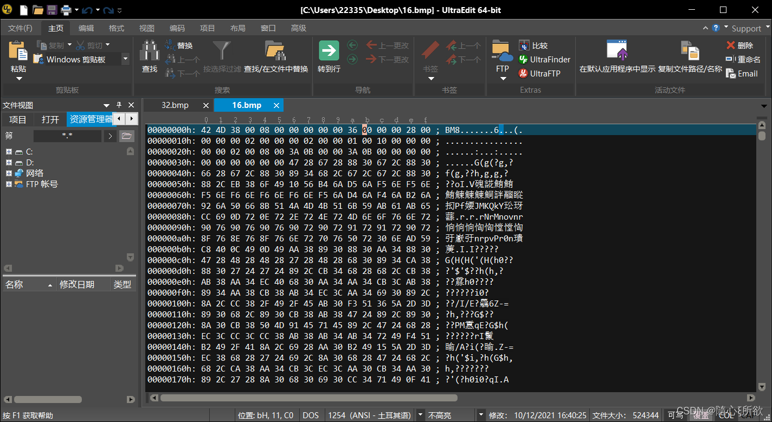Click the horizontal scrollbar thumb of hex view
The width and height of the screenshot is (772, 422).
[x=308, y=398]
